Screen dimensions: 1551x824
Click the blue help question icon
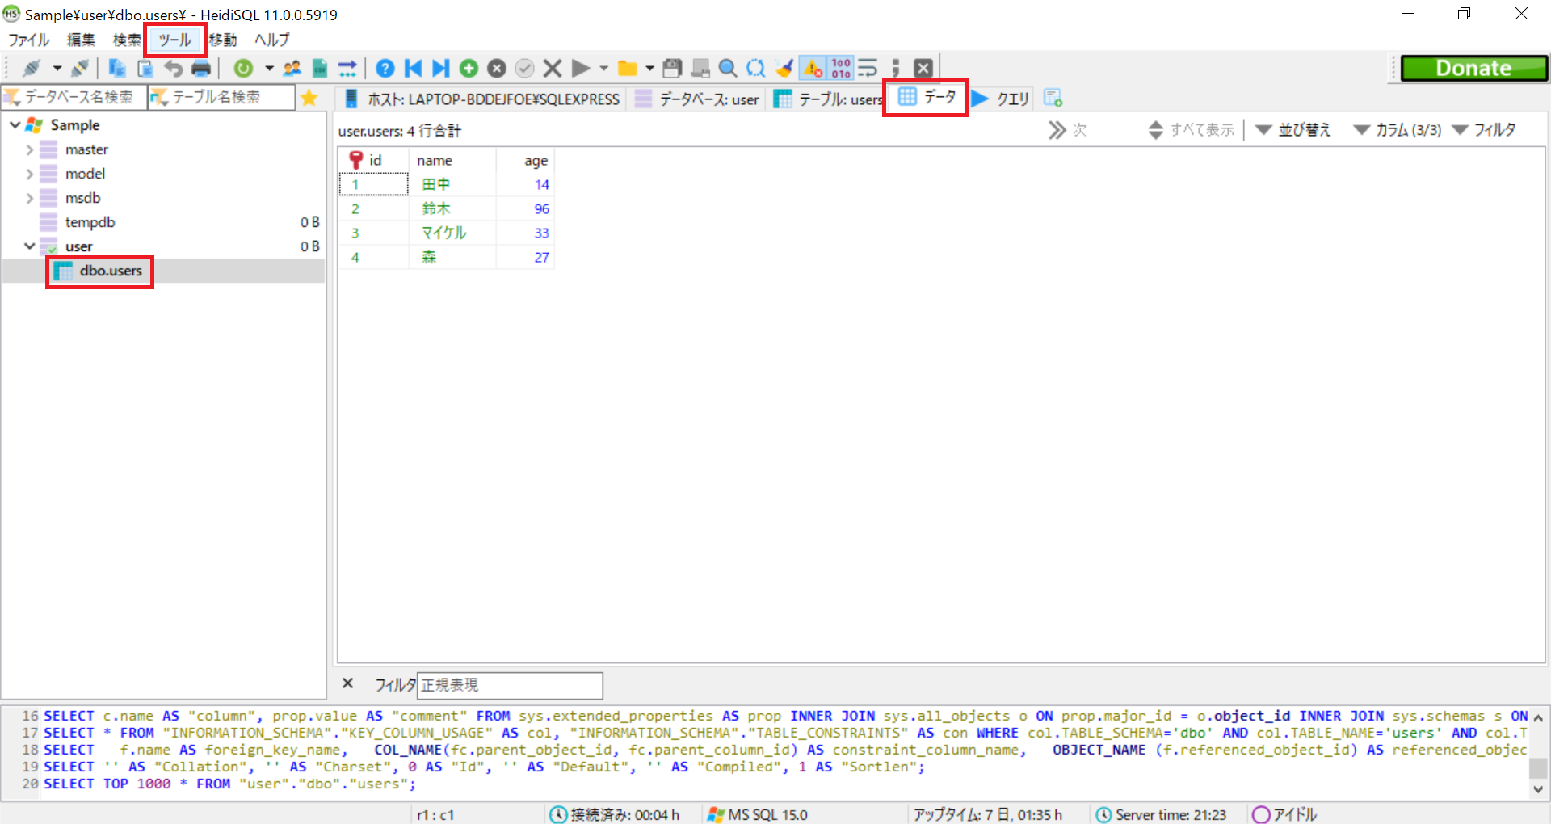point(385,69)
